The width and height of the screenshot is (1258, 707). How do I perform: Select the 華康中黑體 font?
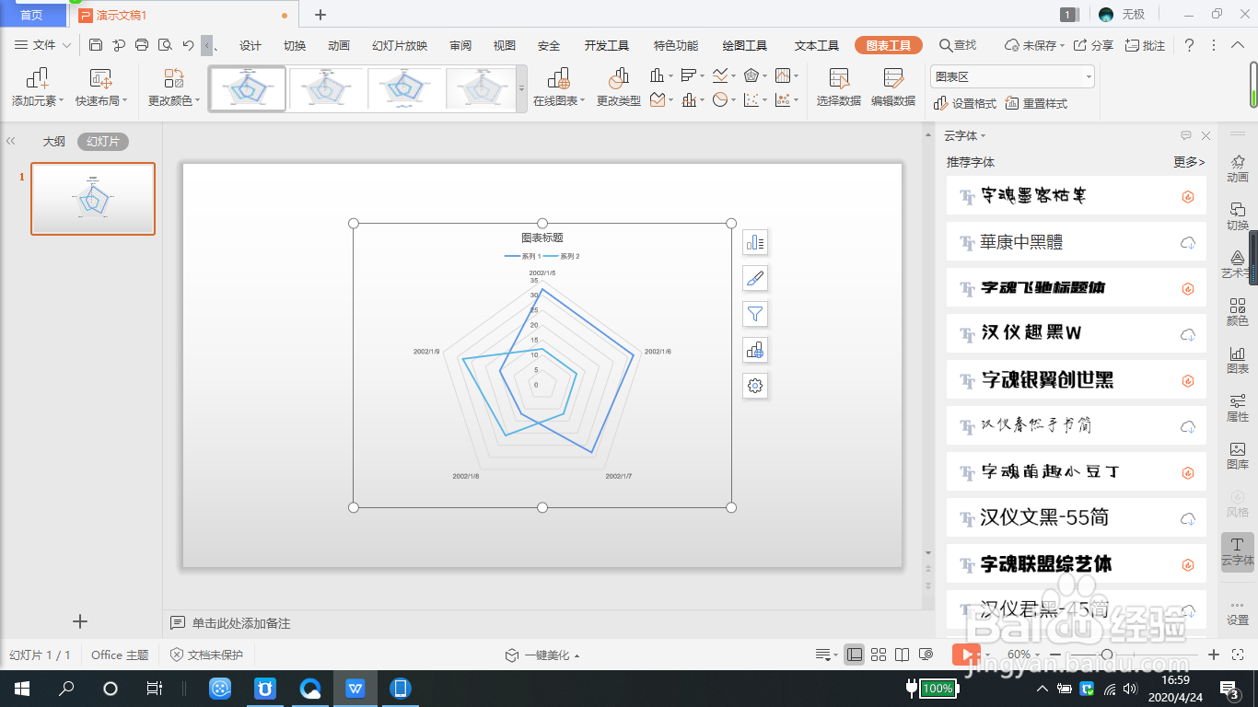coord(1076,242)
